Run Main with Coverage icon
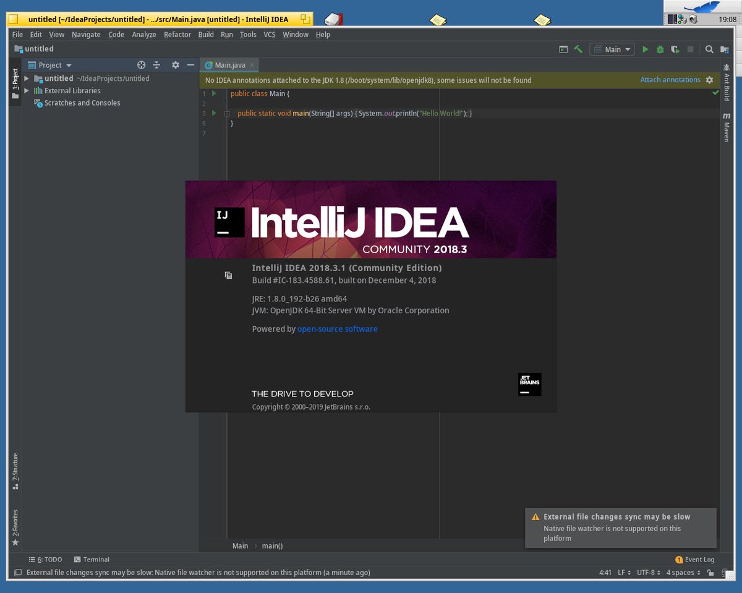742x593 pixels. point(675,49)
